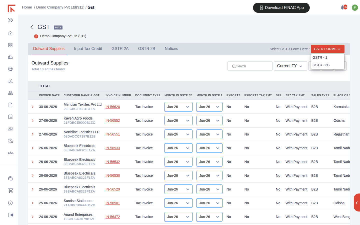Open the add-user sidebar icon
Viewport: 360px width, 225px height.
click(10, 129)
